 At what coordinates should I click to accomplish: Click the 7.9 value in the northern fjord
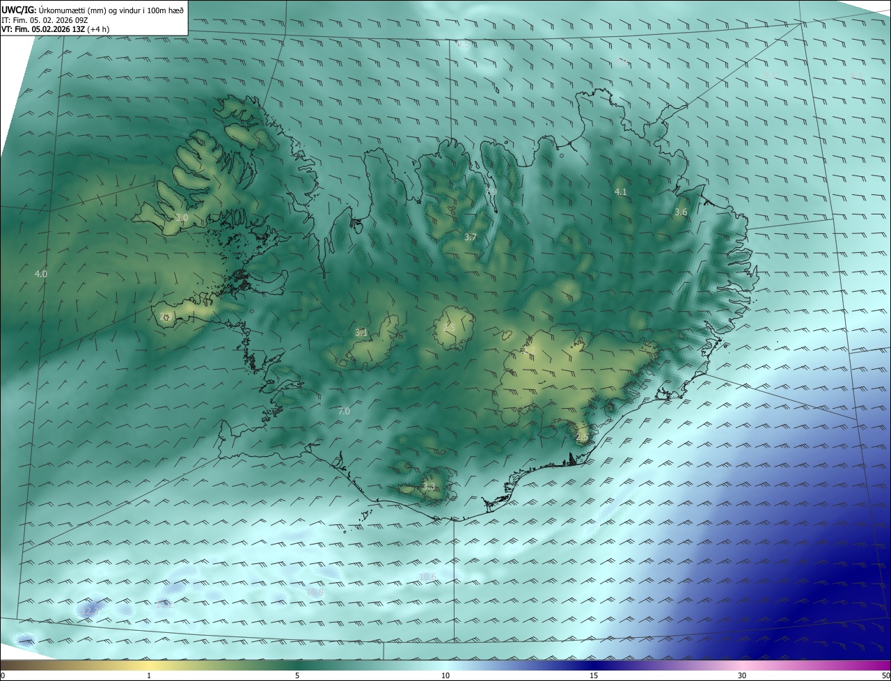point(491,191)
